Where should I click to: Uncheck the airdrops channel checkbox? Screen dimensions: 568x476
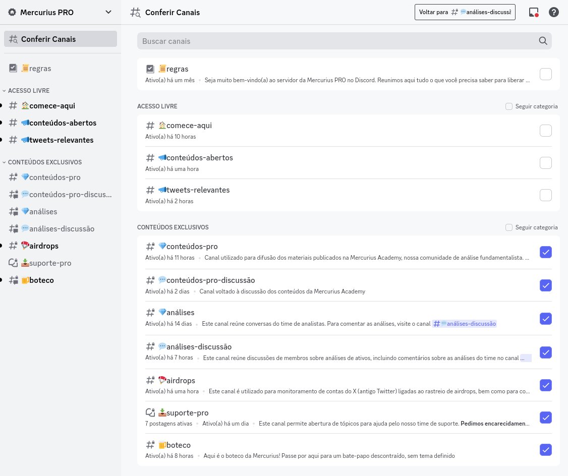pyautogui.click(x=545, y=385)
